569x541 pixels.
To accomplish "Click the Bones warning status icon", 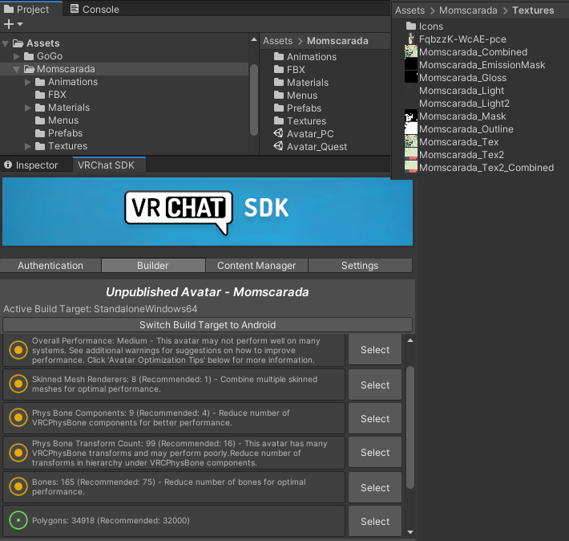I will click(18, 486).
